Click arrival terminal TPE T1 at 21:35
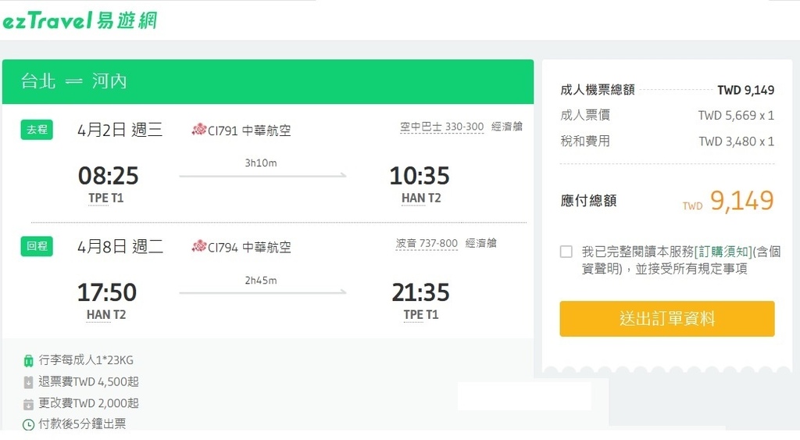The image size is (800, 440). point(421,315)
